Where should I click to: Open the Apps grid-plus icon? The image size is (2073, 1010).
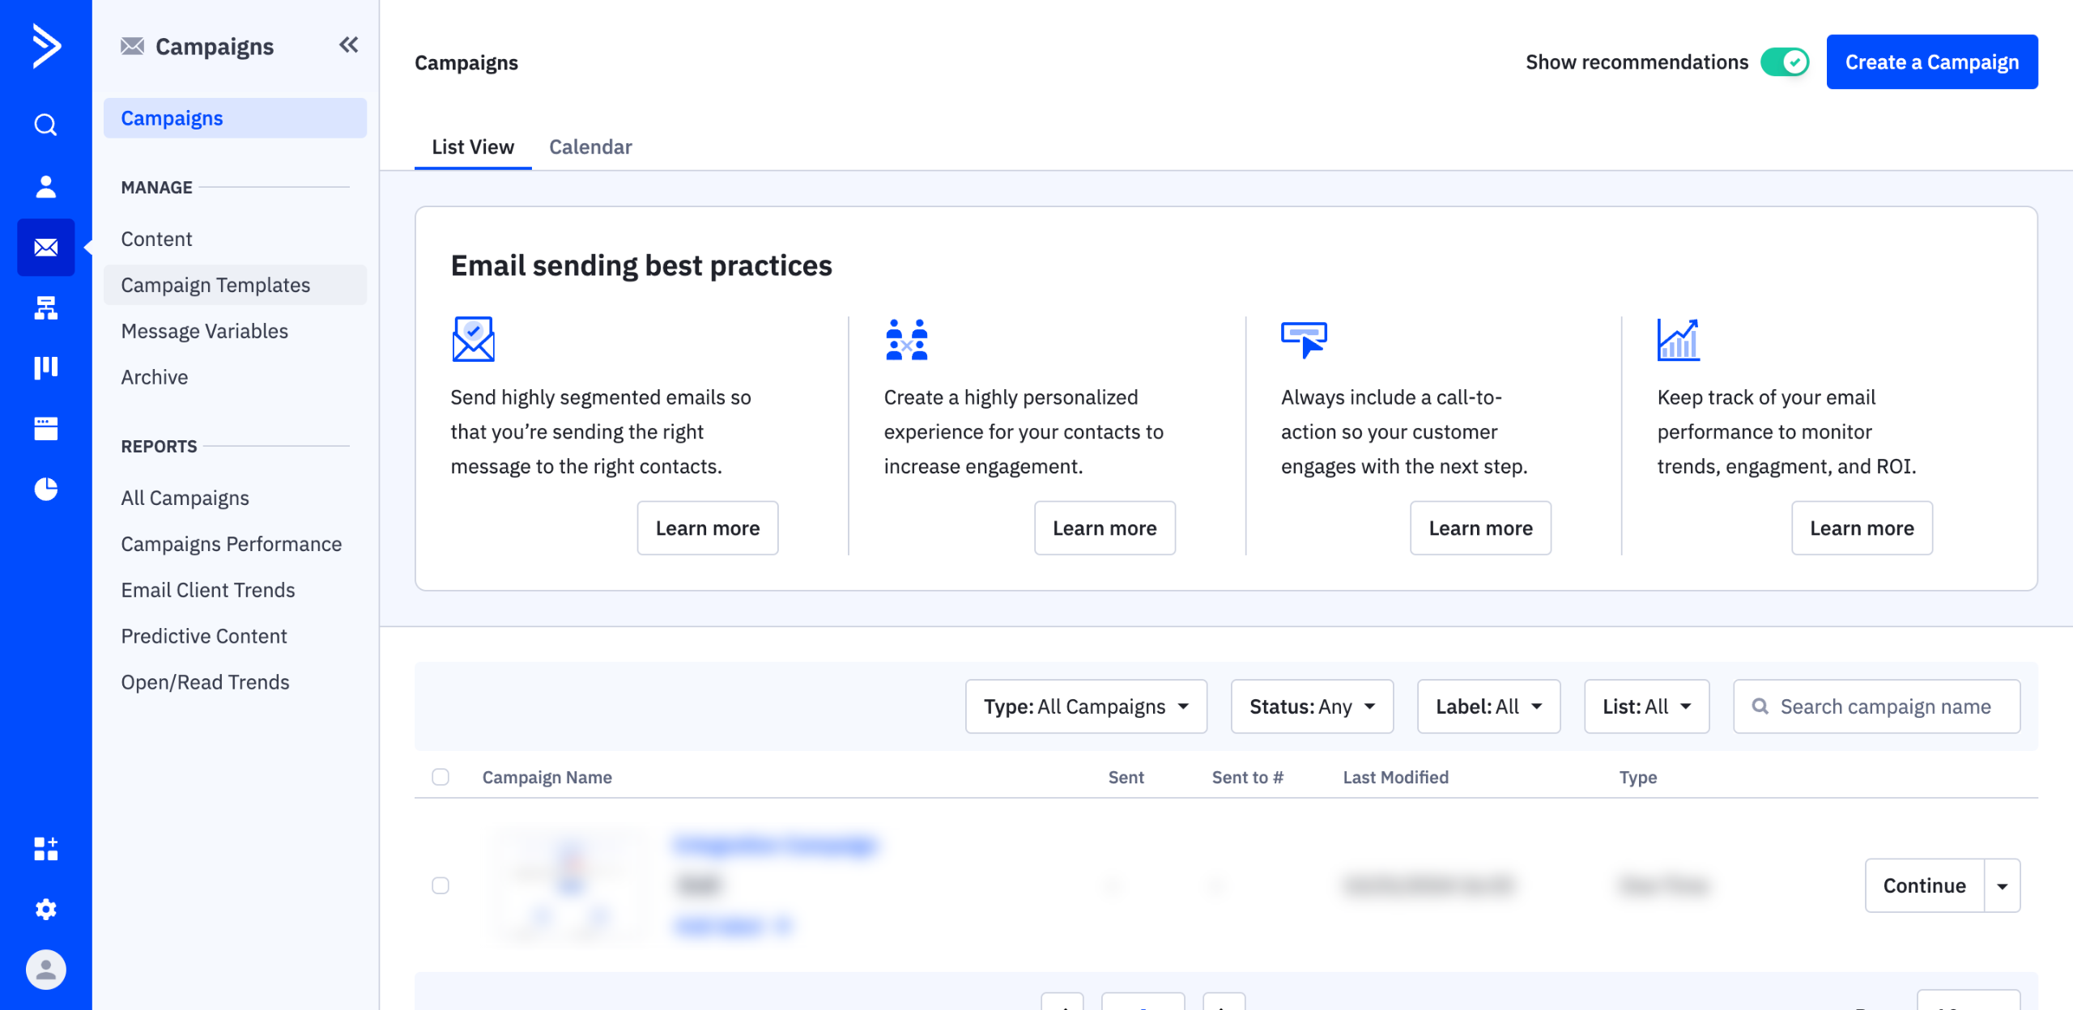click(45, 848)
